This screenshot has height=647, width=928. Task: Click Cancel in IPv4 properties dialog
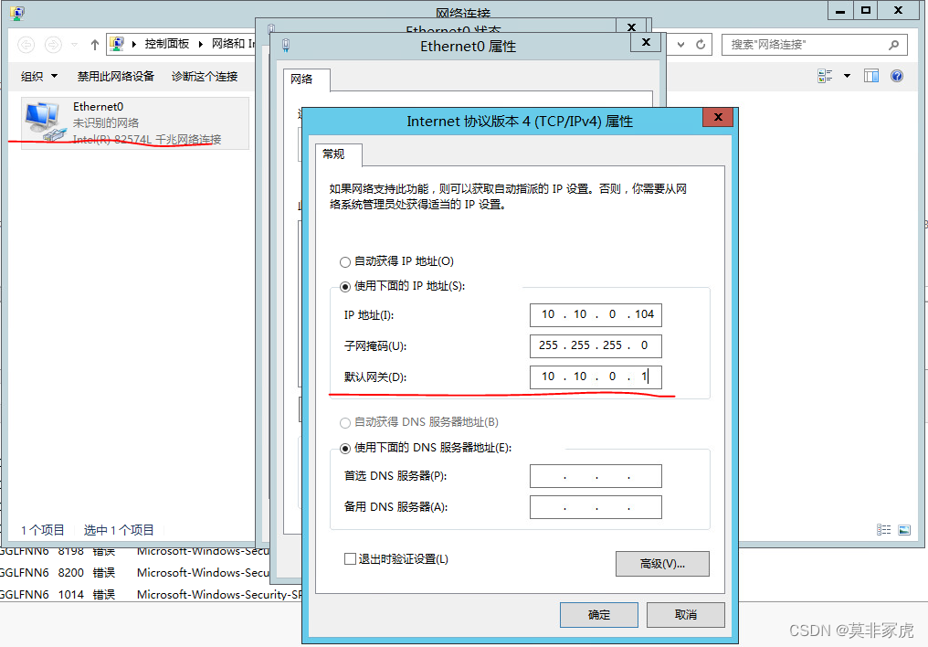pos(685,615)
